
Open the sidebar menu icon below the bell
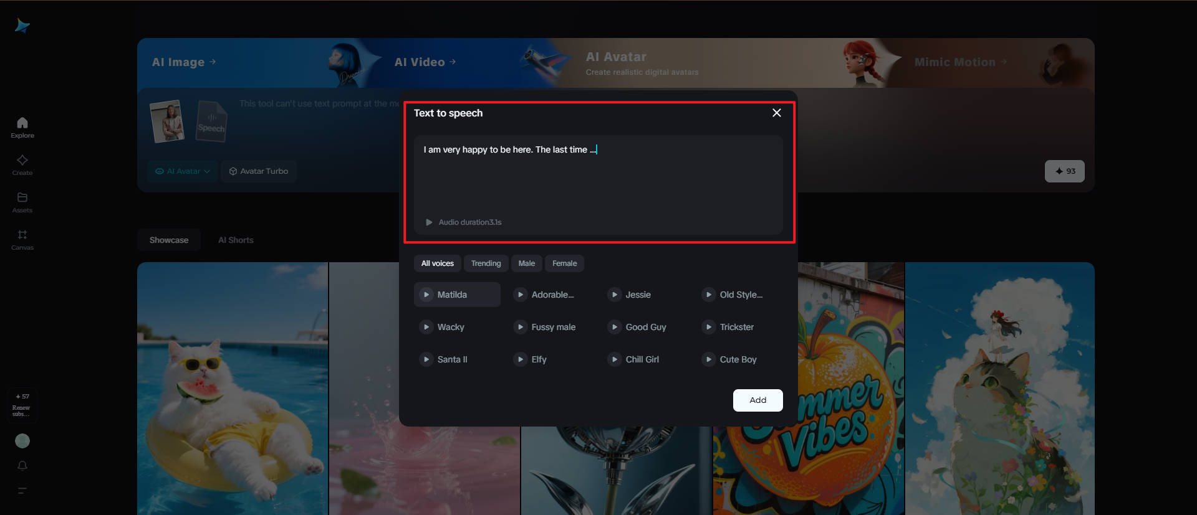click(22, 491)
